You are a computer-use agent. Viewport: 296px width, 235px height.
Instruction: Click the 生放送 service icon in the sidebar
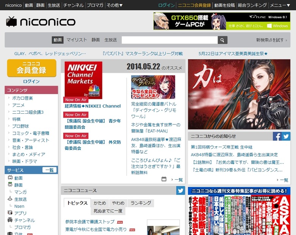click(10, 199)
